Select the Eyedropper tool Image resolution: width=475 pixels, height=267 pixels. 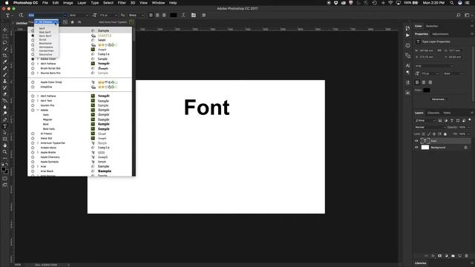tap(5, 62)
